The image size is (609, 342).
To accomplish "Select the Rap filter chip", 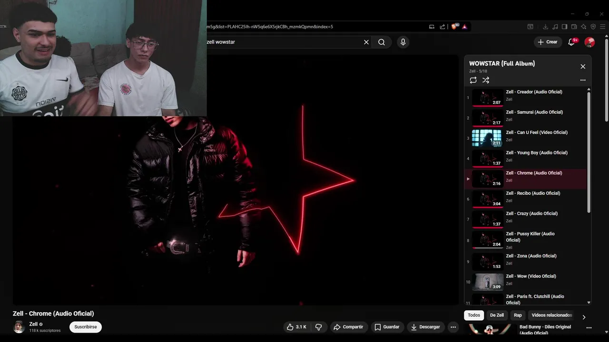I will [x=518, y=315].
